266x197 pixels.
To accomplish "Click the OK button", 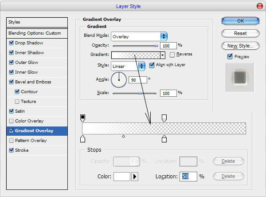I will pos(240,21).
